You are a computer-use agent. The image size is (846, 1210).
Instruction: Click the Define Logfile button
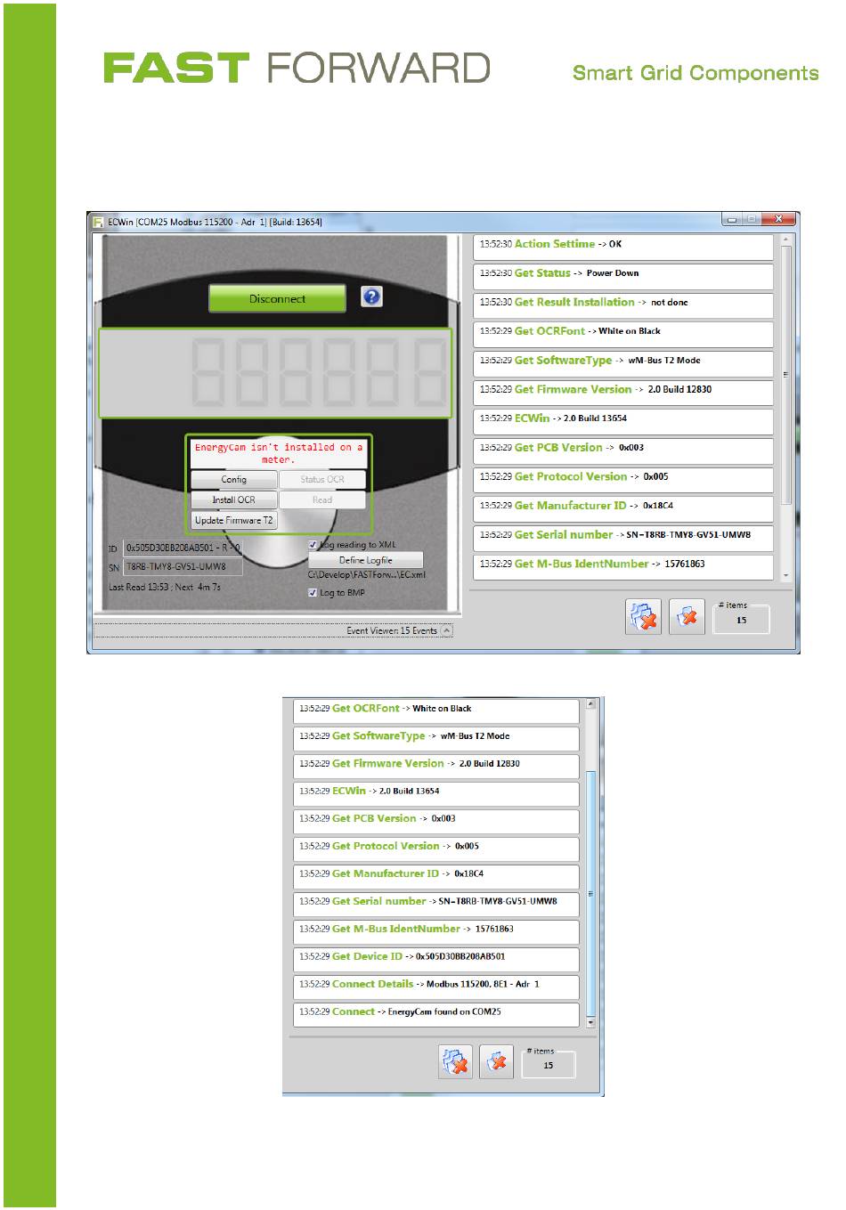tap(365, 560)
